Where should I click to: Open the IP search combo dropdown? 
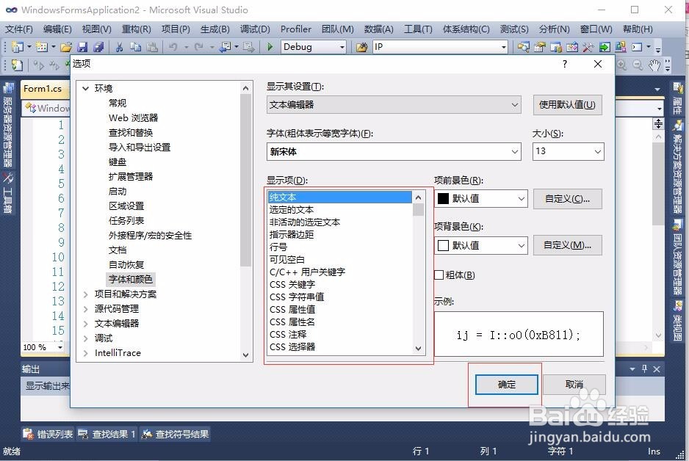pyautogui.click(x=504, y=46)
